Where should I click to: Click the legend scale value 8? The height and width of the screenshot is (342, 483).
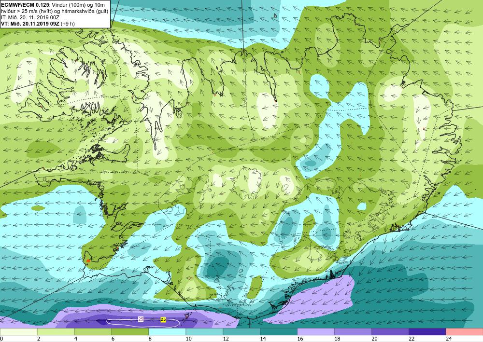pos(150,339)
